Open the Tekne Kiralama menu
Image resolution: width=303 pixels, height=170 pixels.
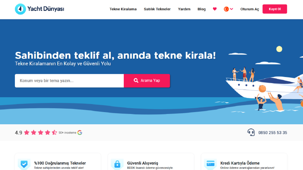(x=123, y=9)
